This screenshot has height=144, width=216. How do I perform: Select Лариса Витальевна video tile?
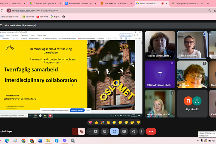coord(160,45)
